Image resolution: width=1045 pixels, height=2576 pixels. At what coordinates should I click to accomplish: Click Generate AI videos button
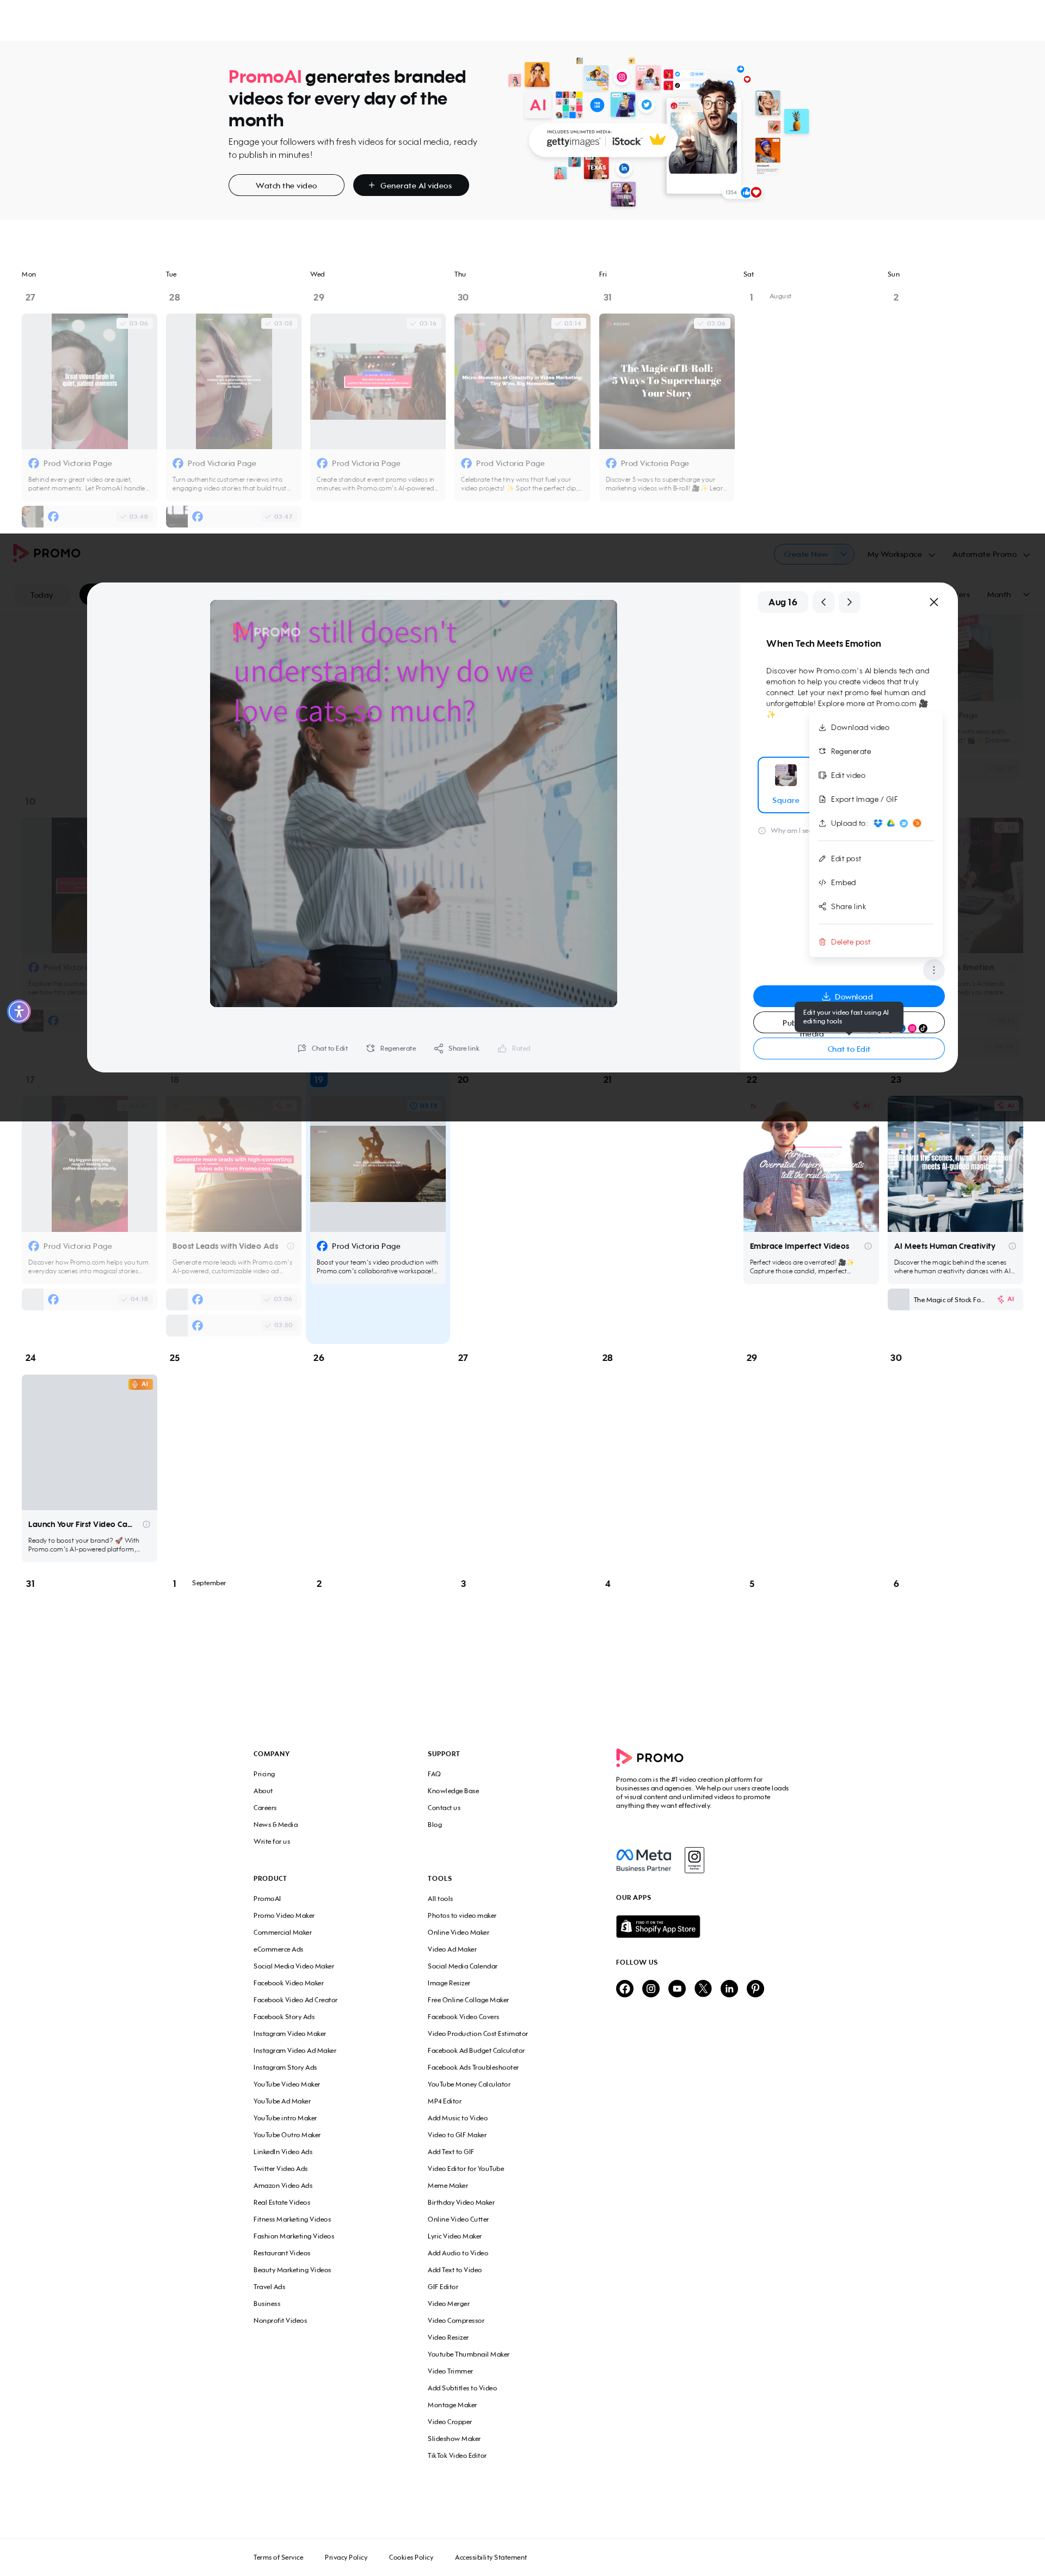[x=411, y=185]
